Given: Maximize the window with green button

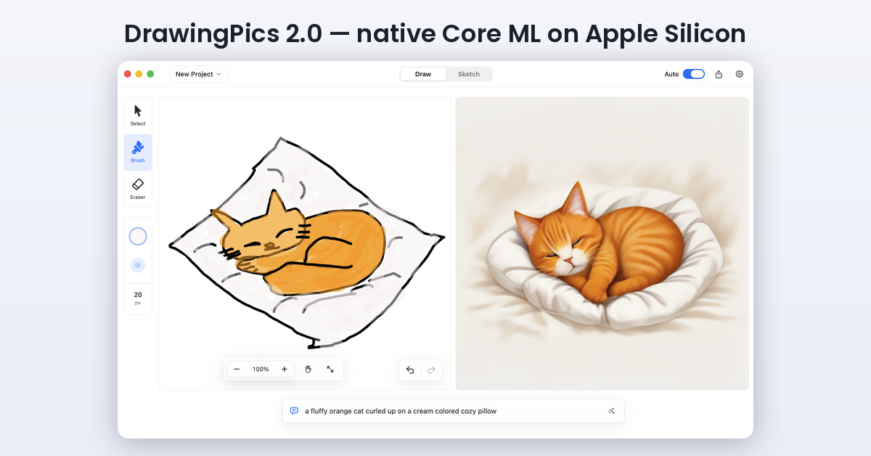Looking at the screenshot, I should coord(150,74).
